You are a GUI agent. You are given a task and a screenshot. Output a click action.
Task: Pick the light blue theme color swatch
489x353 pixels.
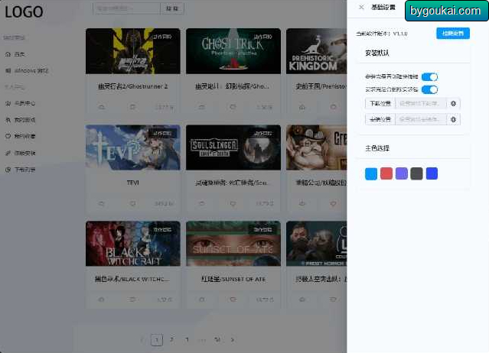click(x=371, y=173)
